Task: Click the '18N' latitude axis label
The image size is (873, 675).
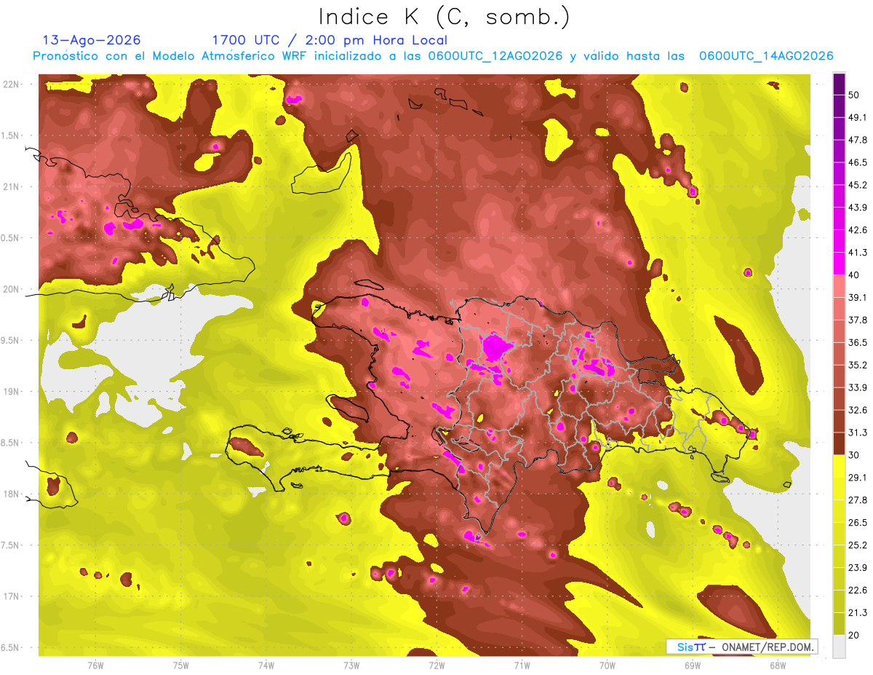Action: 12,494
